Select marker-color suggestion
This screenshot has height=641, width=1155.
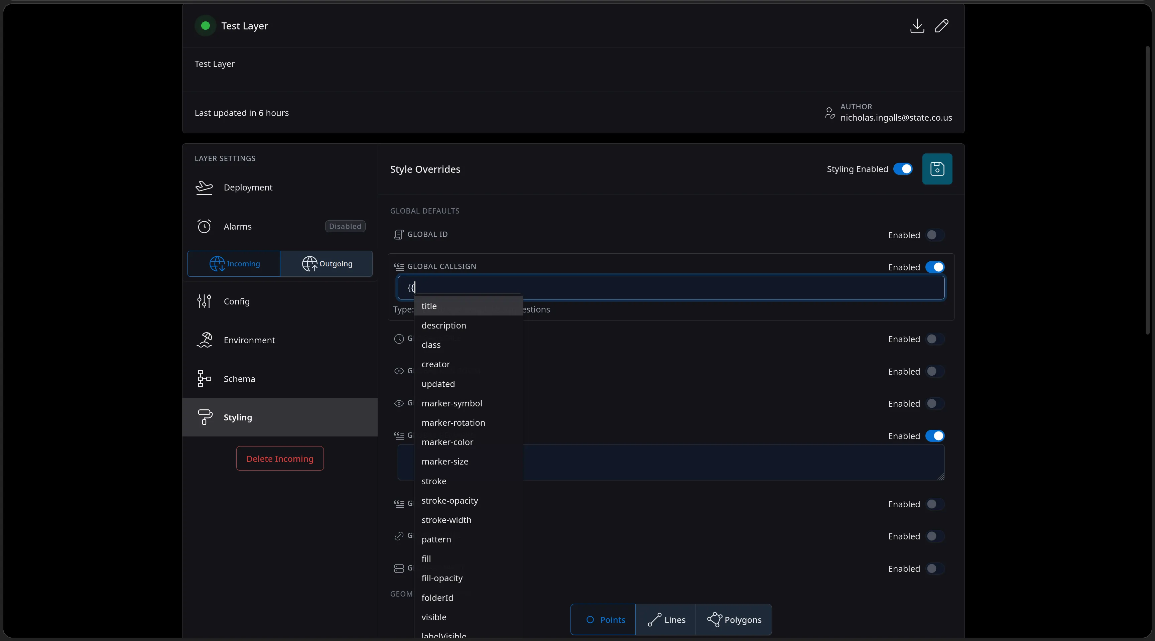469,442
